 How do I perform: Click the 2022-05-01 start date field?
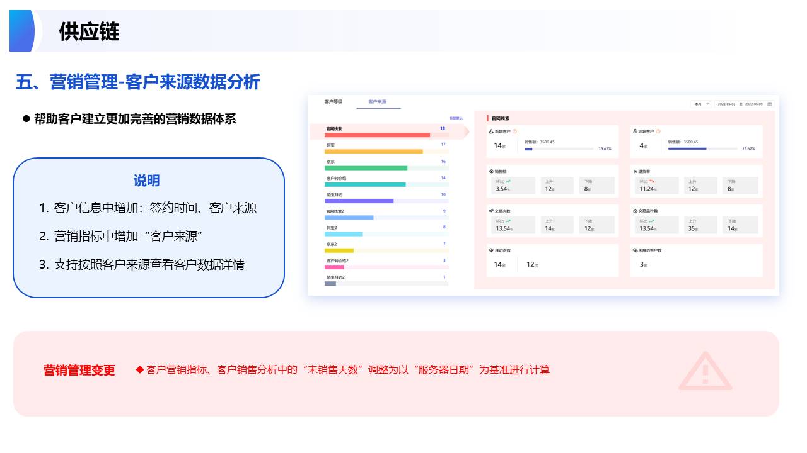tap(726, 104)
